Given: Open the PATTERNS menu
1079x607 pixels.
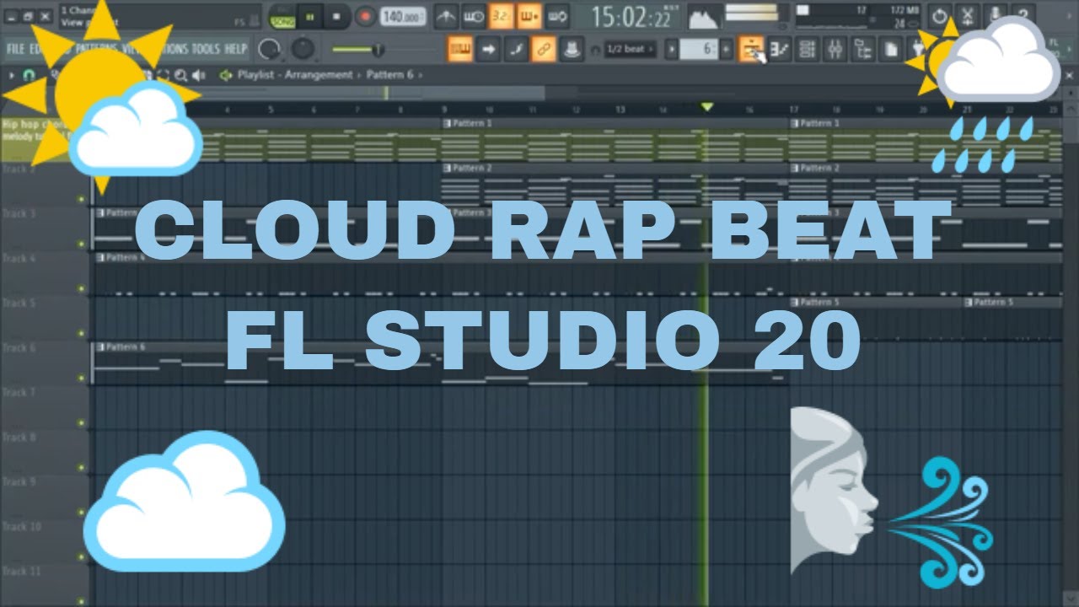Looking at the screenshot, I should (96, 49).
